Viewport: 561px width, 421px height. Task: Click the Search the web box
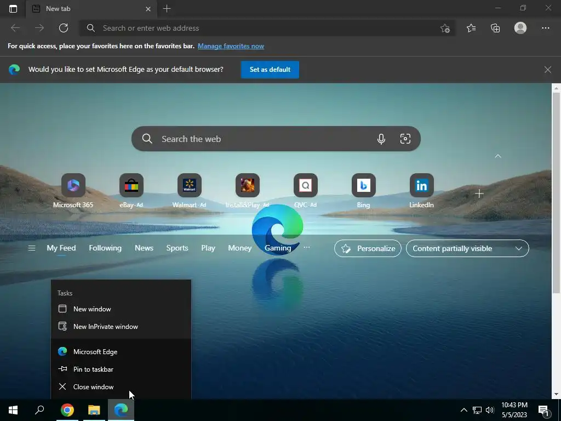[x=276, y=139]
